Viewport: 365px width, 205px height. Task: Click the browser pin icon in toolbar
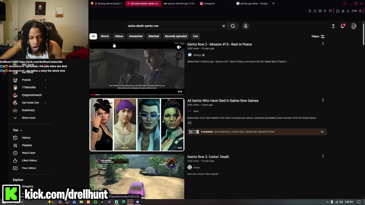tap(310, 11)
